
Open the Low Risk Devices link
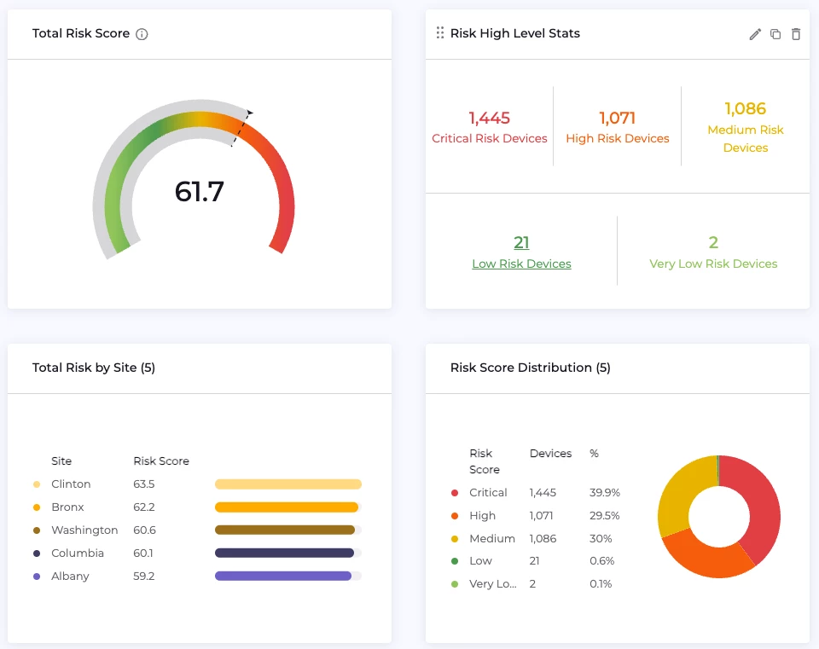tap(521, 264)
